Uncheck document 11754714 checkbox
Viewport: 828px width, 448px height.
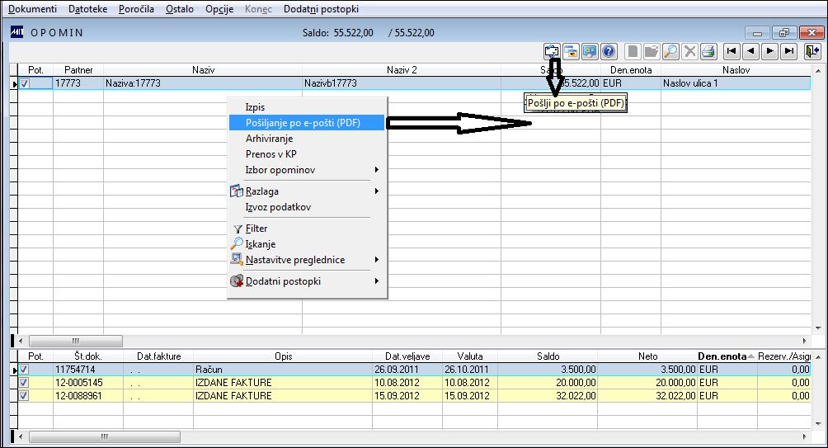click(x=24, y=370)
